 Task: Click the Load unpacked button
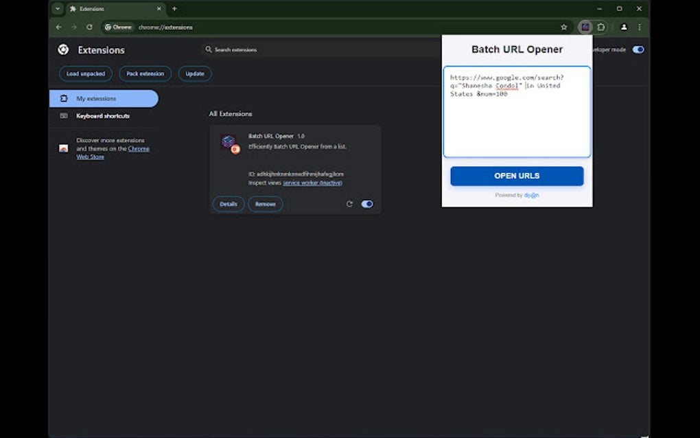[85, 73]
